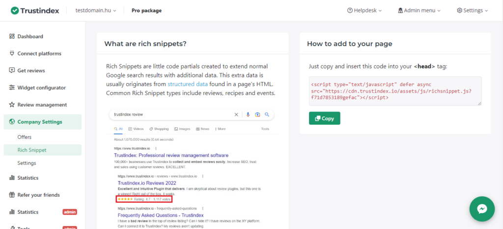Expand the testdomain.hu domain dropdown
Viewport: 503px width, 229px height.
pyautogui.click(x=95, y=10)
